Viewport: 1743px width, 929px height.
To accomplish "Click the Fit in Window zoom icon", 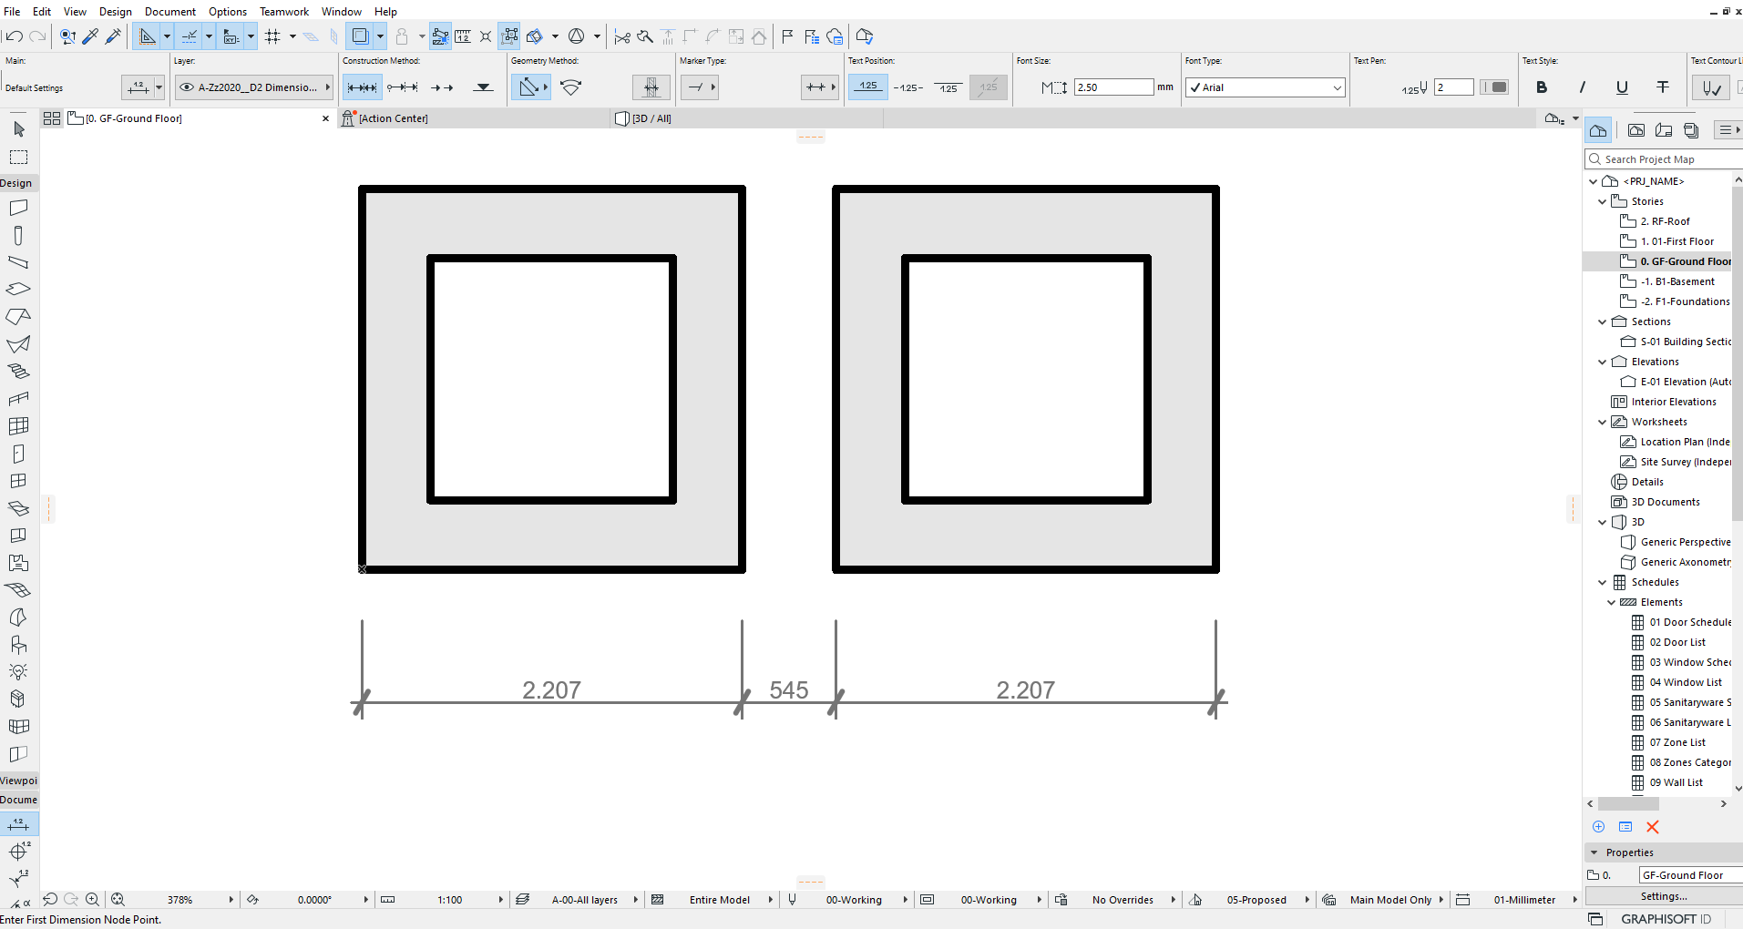I will [118, 899].
